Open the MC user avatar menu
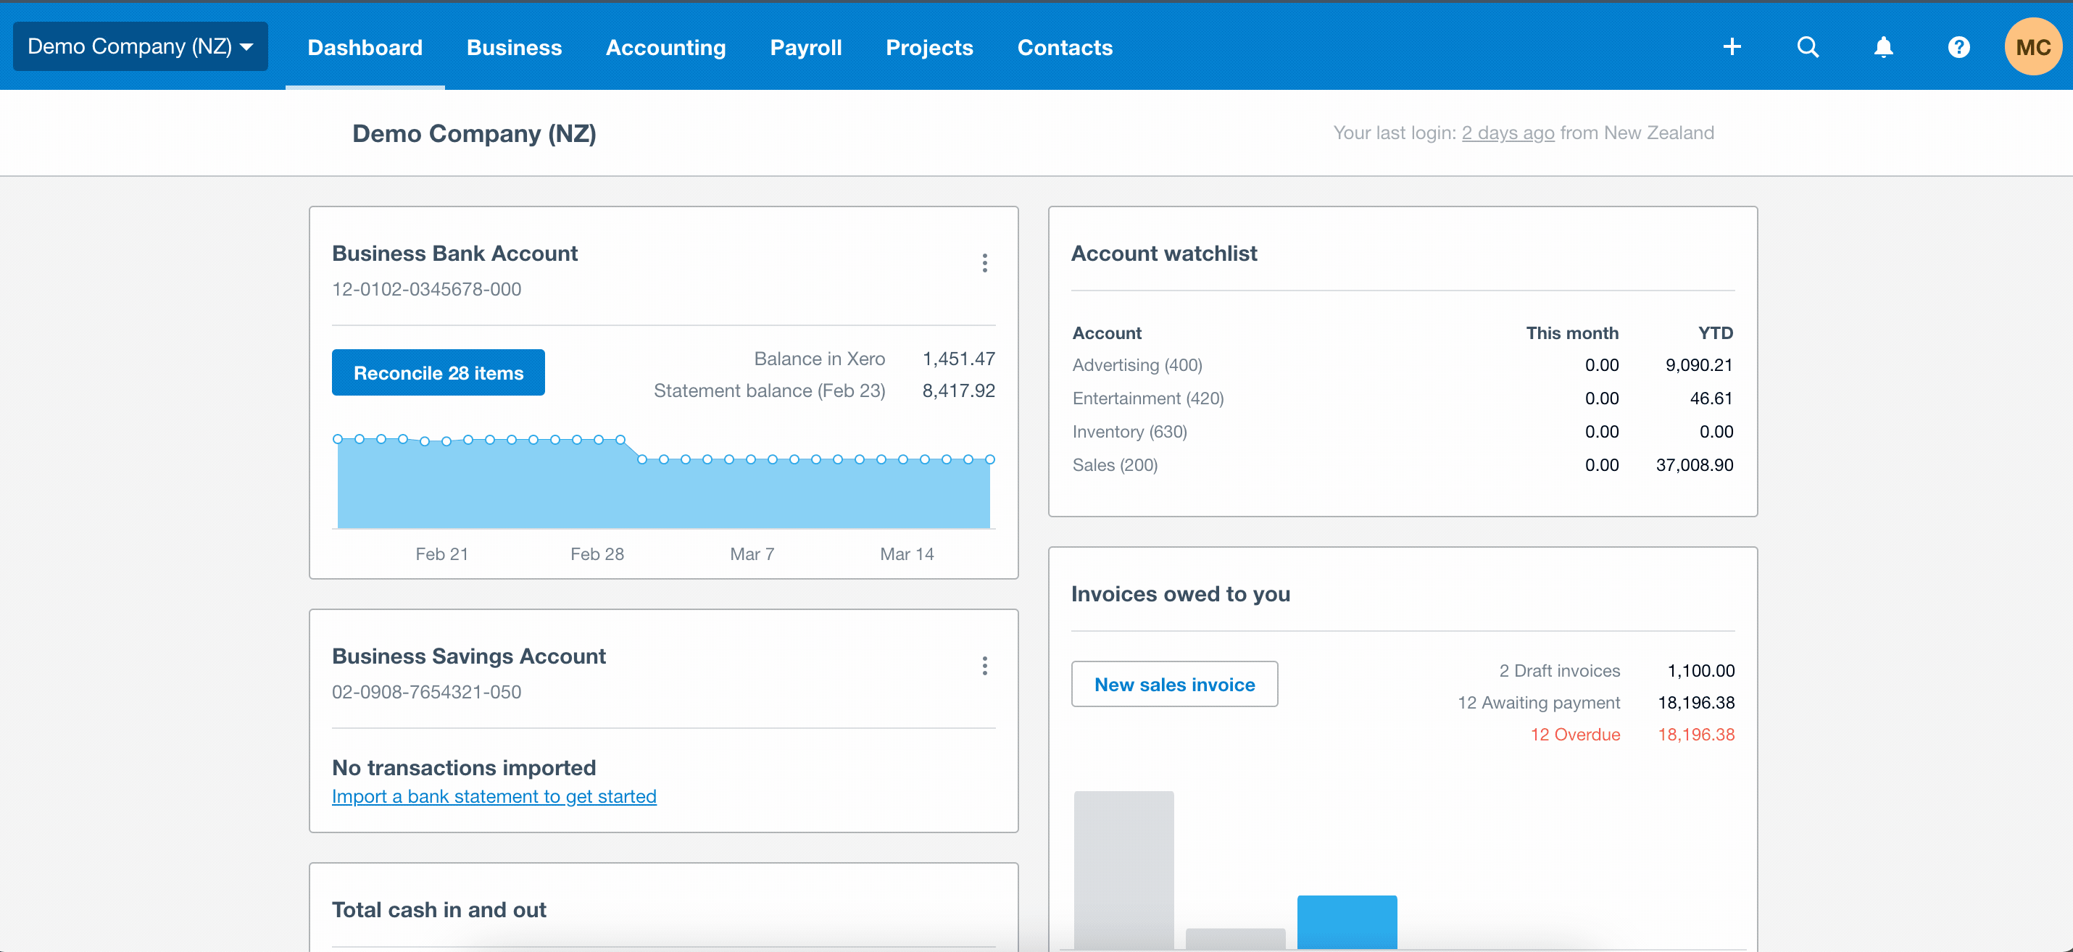 (x=2032, y=46)
